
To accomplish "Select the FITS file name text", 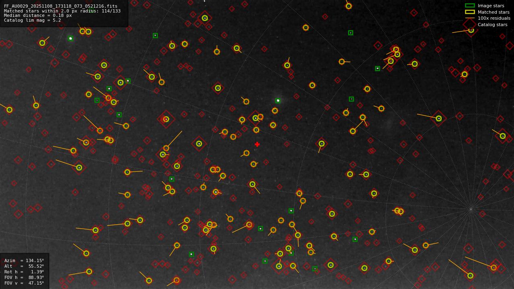I will [61, 6].
